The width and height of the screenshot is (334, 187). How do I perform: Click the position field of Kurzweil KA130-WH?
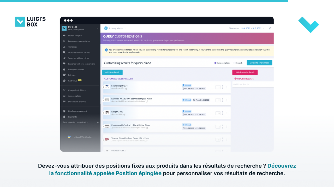pos(218,100)
